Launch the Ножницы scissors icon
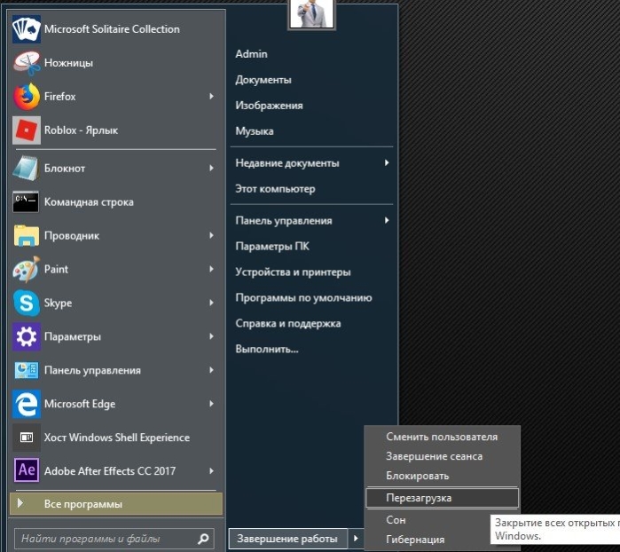The image size is (620, 552). pos(26,62)
